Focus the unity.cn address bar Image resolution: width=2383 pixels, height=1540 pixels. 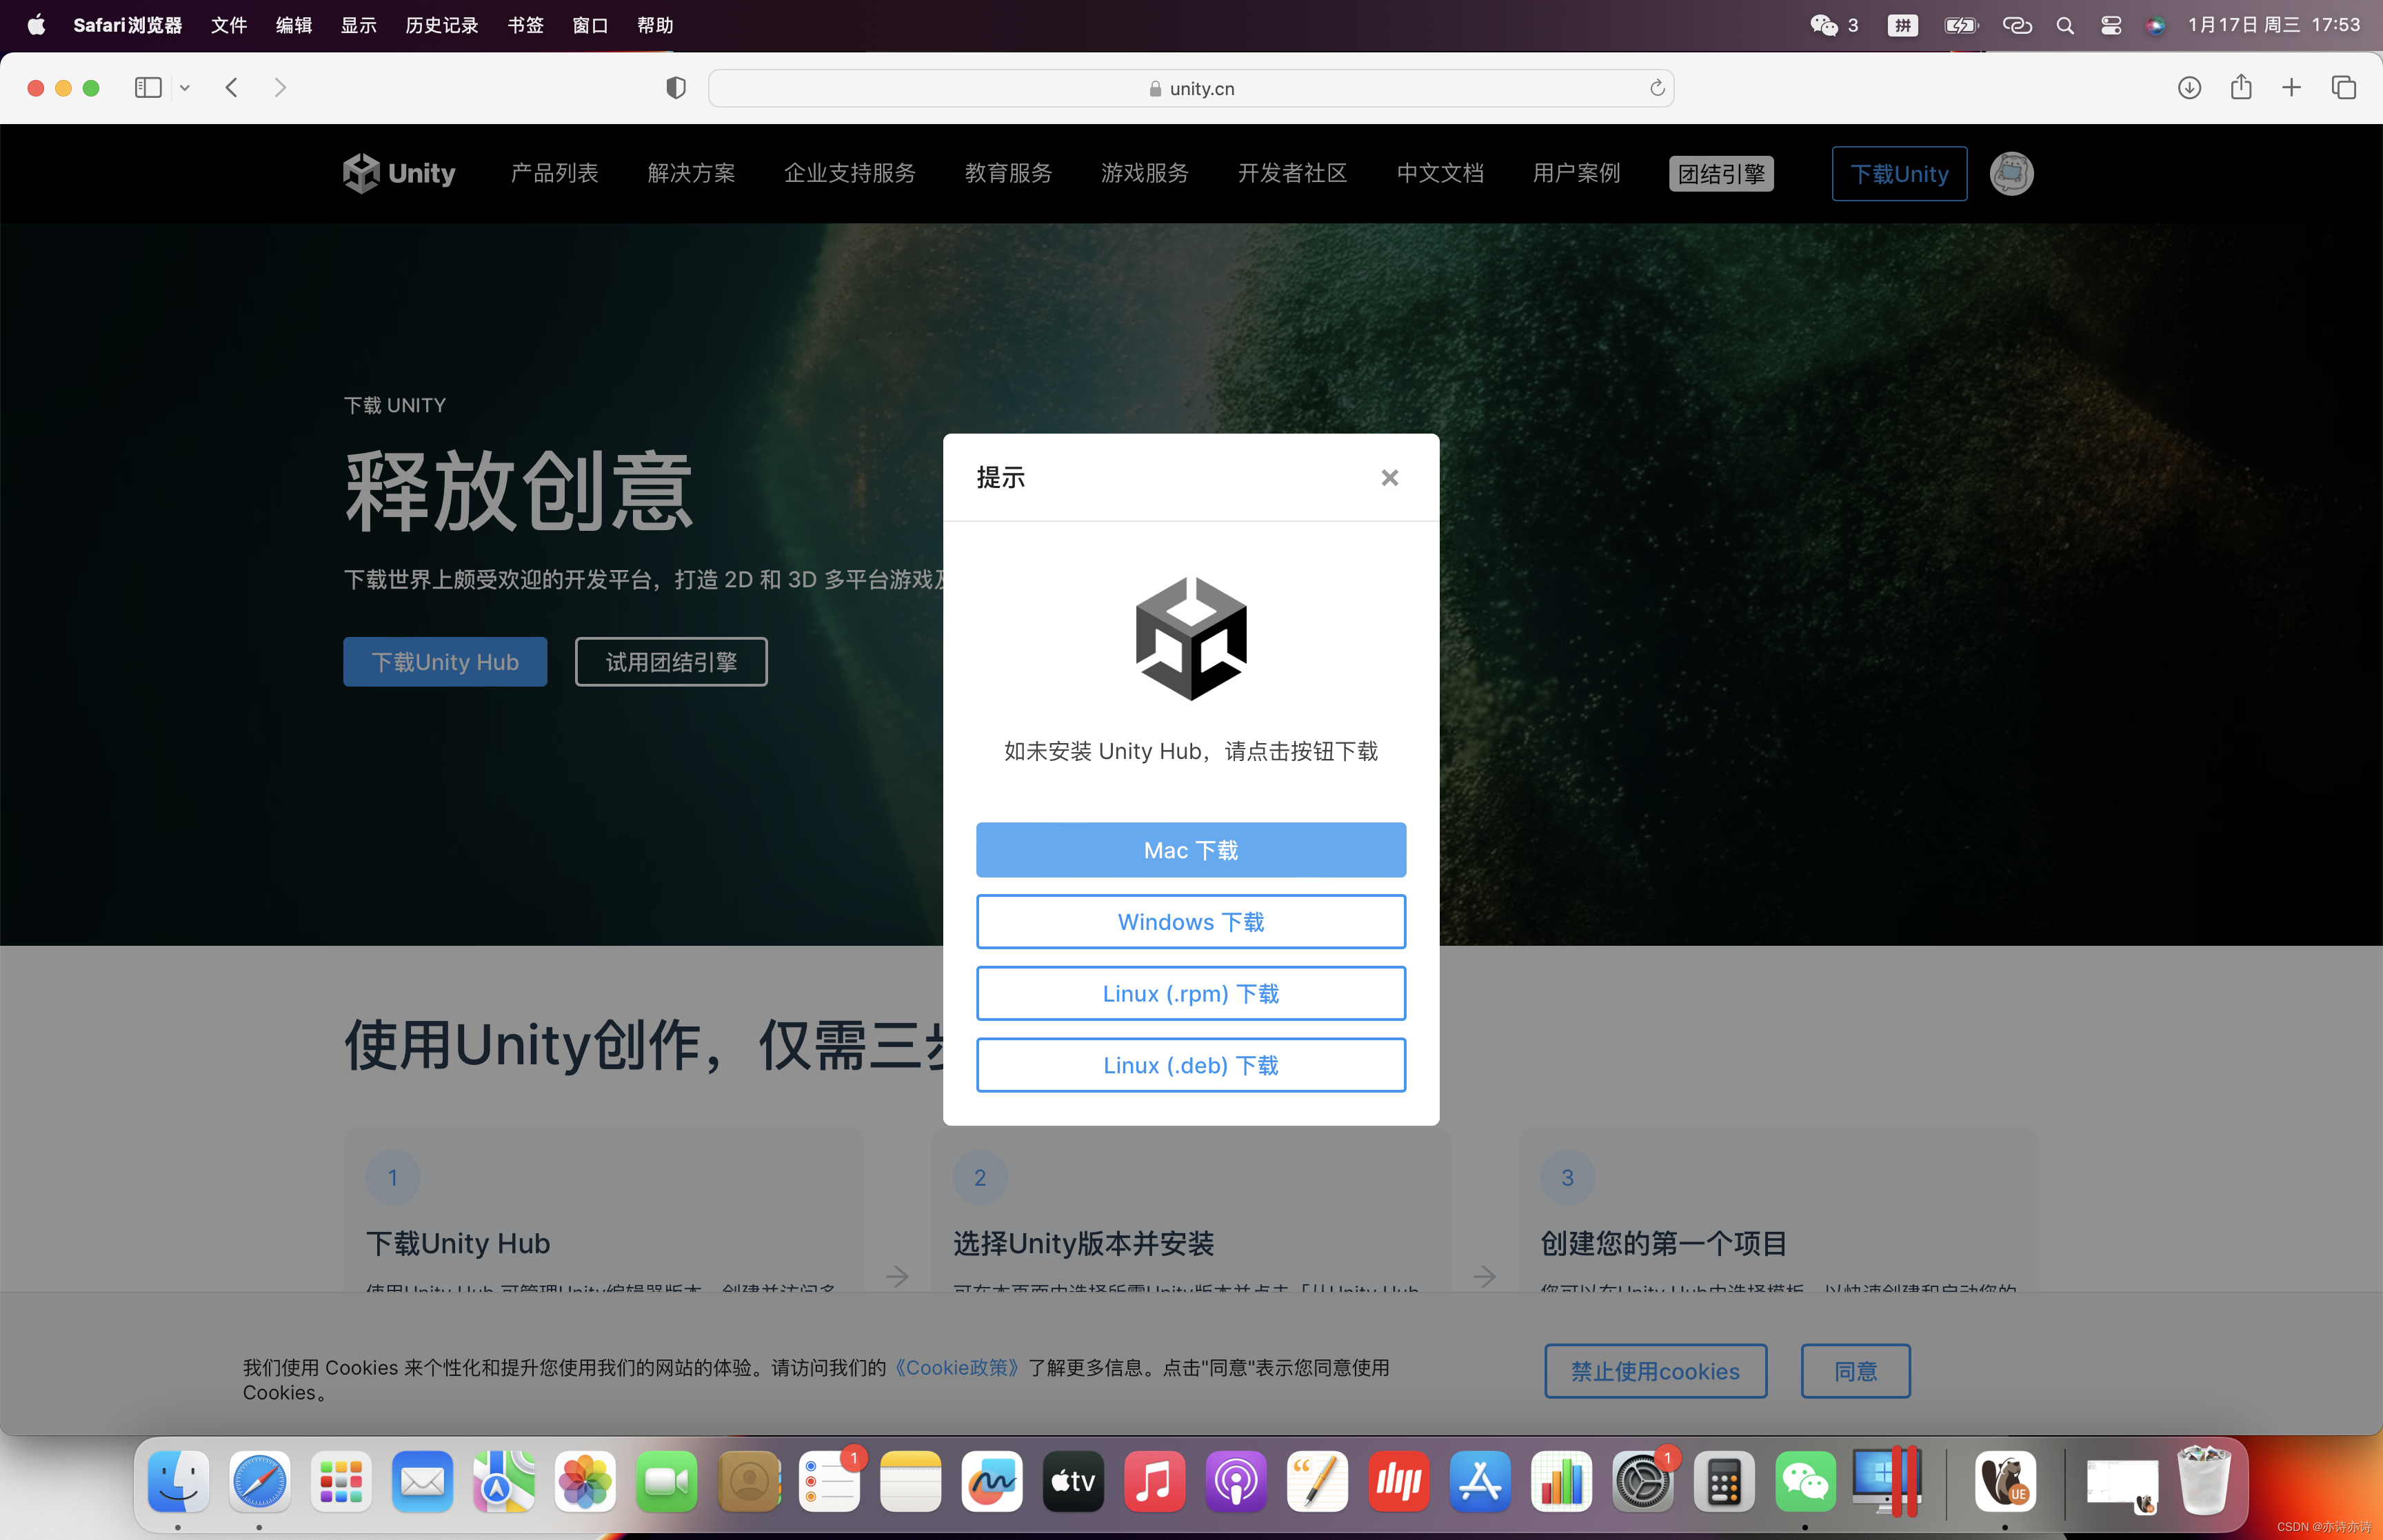pos(1191,88)
